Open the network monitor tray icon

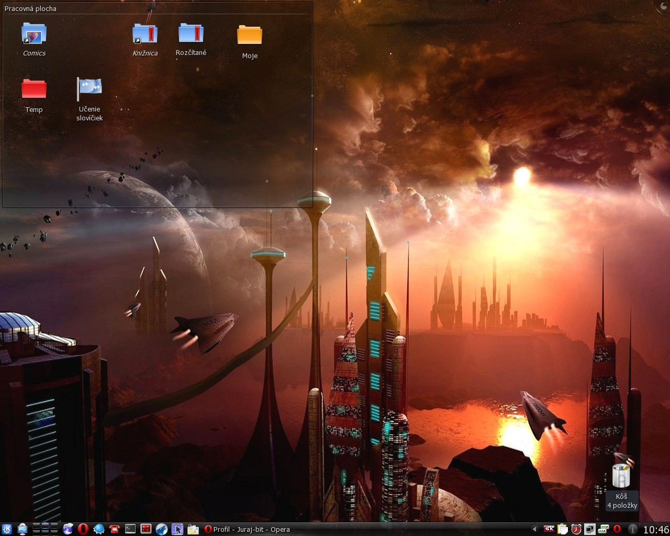pyautogui.click(x=604, y=529)
